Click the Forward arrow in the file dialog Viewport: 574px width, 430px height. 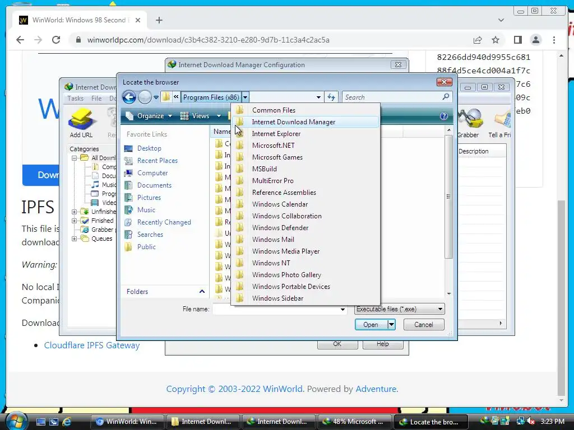coord(145,97)
